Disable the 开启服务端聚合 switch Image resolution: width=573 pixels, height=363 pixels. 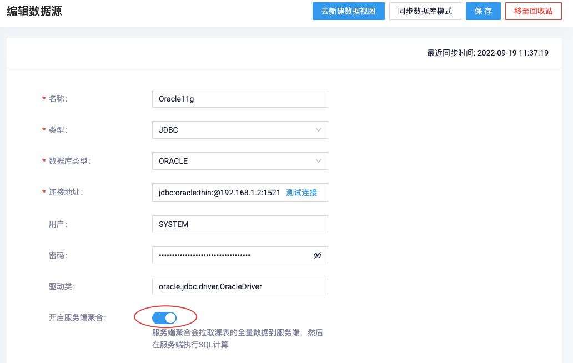164,317
